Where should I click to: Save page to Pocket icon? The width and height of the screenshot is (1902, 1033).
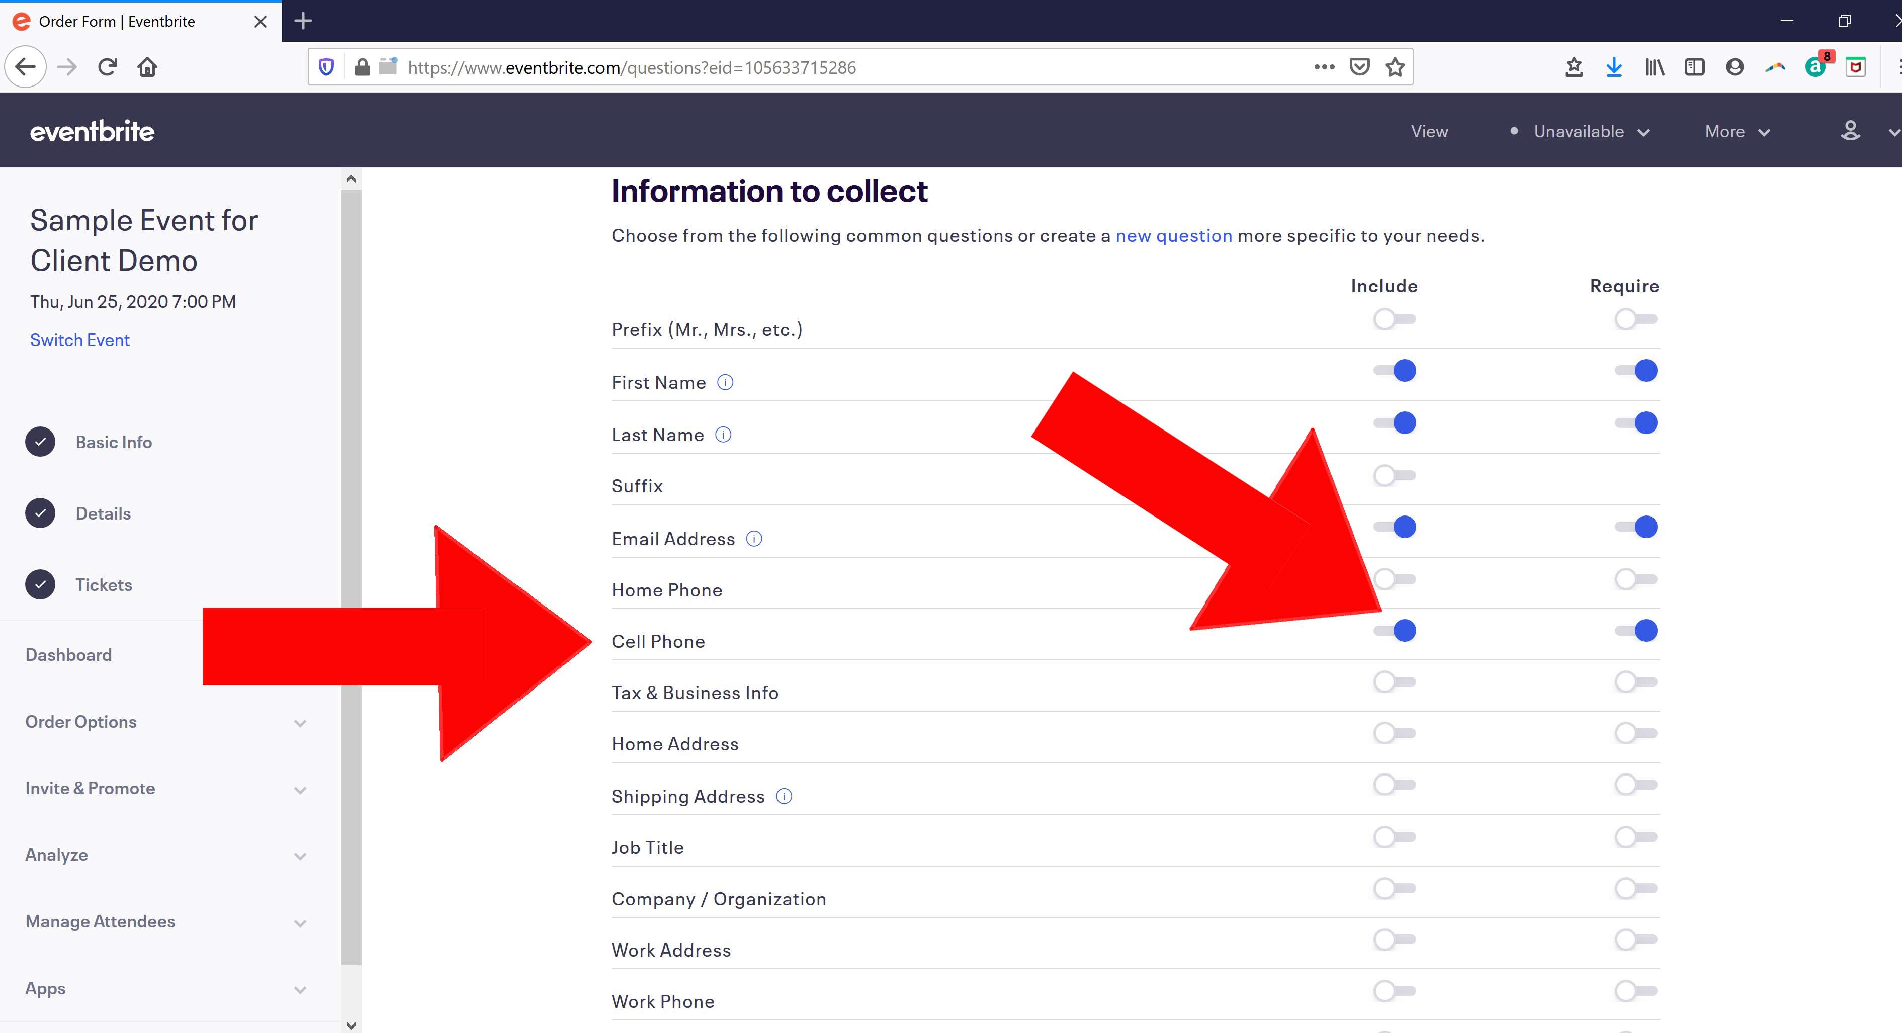[1359, 67]
